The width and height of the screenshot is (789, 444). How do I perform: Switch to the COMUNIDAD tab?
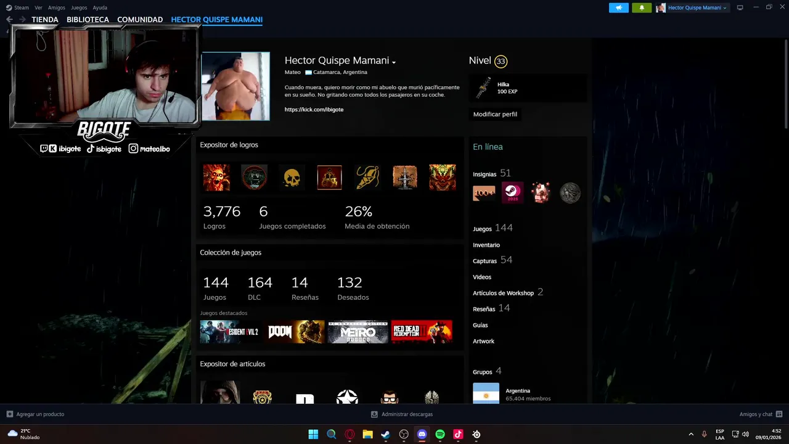(140, 20)
